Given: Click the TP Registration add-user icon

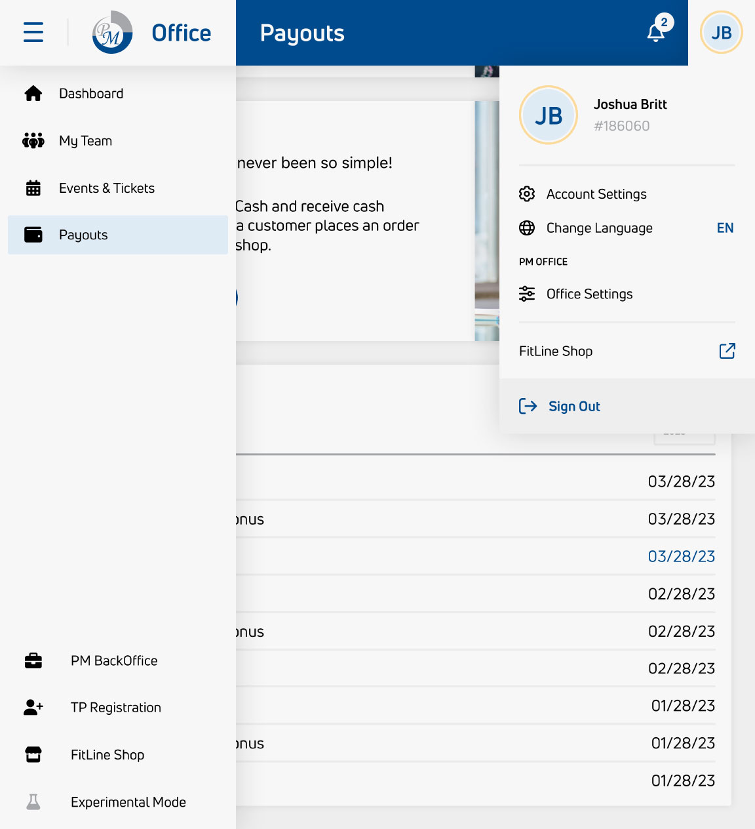Looking at the screenshot, I should [x=33, y=708].
